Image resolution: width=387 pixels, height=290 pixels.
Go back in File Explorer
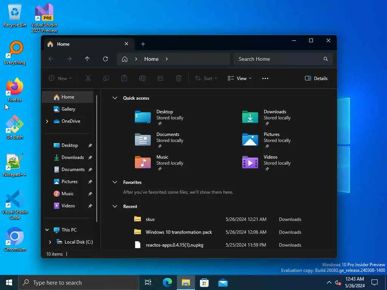tap(51, 59)
